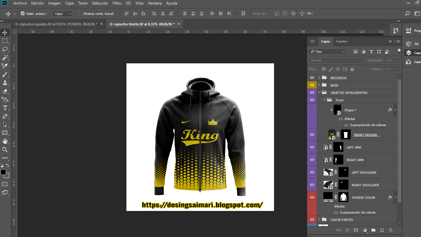This screenshot has width=421, height=237.
Task: Select the Lasso tool
Action: (5, 49)
